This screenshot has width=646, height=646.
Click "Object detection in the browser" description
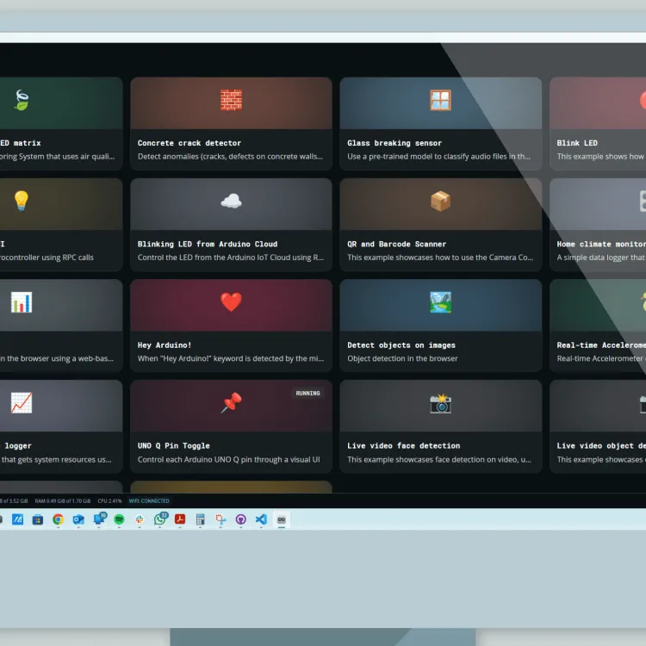coord(402,358)
